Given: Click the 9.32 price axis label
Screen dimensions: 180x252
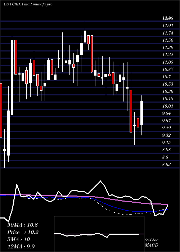Looking at the screenshot, I should point(166,135).
